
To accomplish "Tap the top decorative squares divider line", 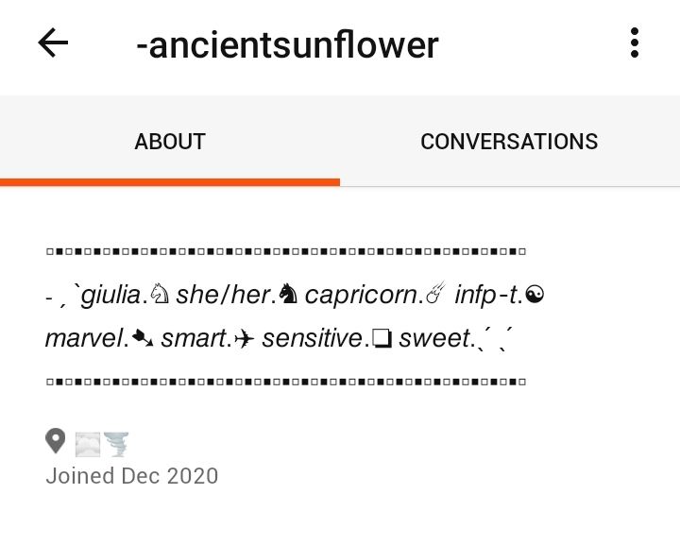I will coord(285,252).
